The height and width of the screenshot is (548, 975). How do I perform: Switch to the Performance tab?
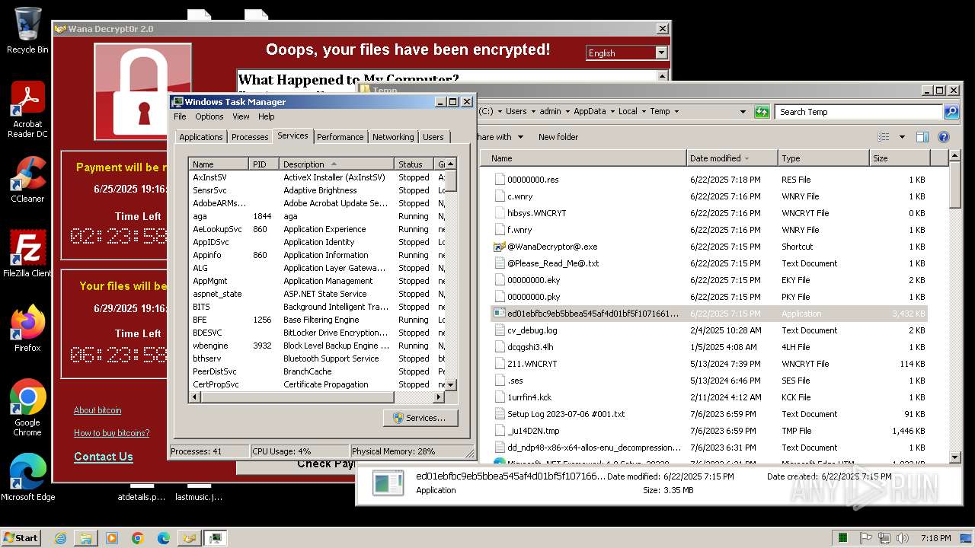point(340,137)
